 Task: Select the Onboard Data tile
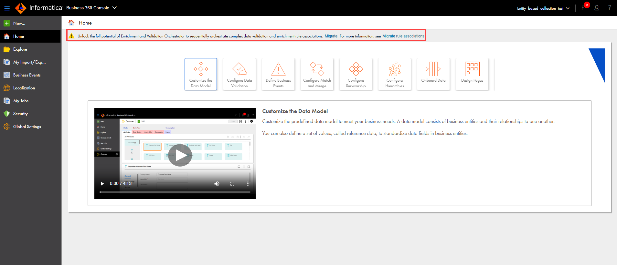(433, 74)
